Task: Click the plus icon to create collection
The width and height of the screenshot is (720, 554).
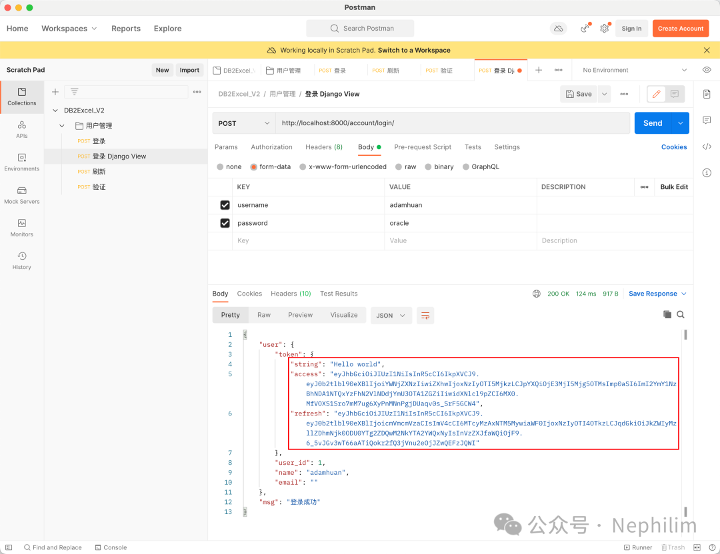Action: [55, 92]
